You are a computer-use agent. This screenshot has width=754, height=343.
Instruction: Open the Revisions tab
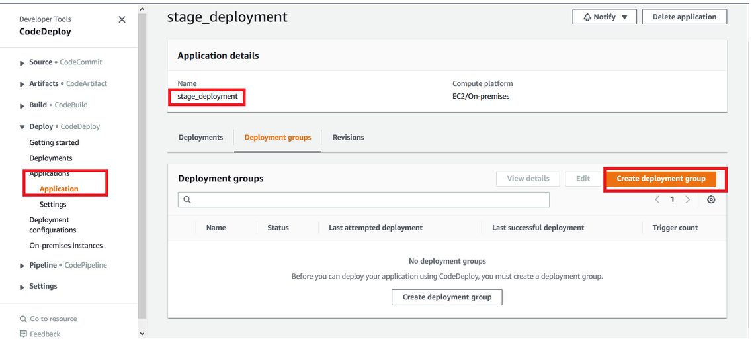[348, 137]
